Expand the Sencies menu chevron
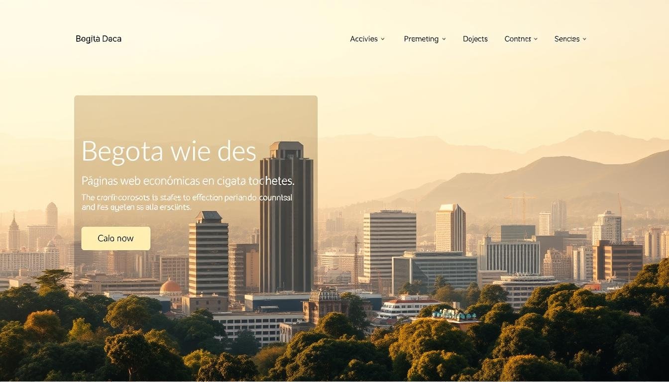Image resolution: width=669 pixels, height=382 pixels. (x=585, y=39)
